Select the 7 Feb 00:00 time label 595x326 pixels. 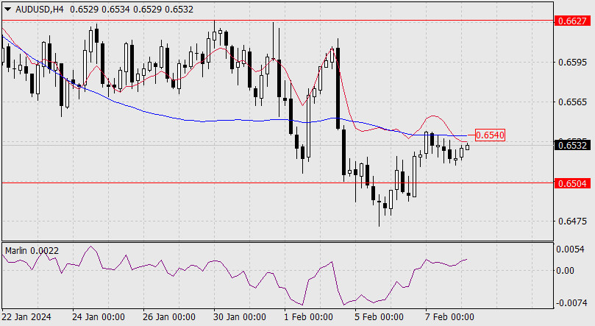pyautogui.click(x=449, y=317)
